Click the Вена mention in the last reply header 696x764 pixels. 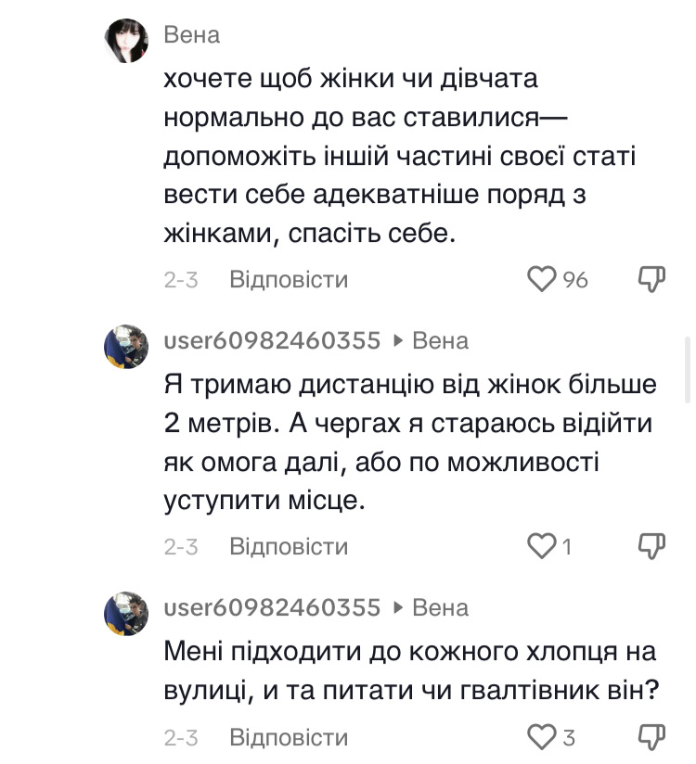point(440,607)
